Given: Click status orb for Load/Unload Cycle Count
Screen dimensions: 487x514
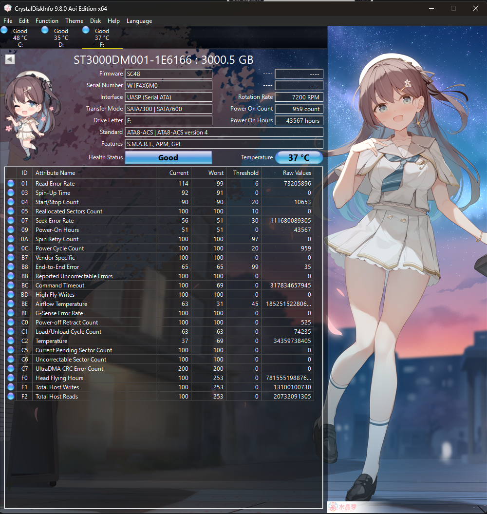Looking at the screenshot, I should [x=11, y=331].
